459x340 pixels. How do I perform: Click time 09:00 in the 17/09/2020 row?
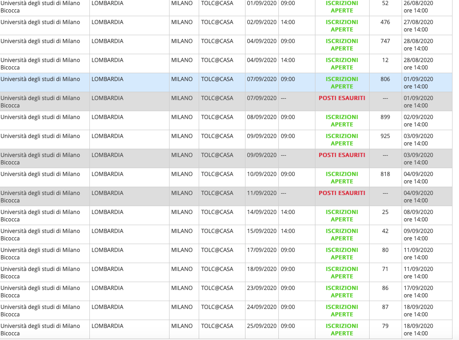pyautogui.click(x=288, y=250)
